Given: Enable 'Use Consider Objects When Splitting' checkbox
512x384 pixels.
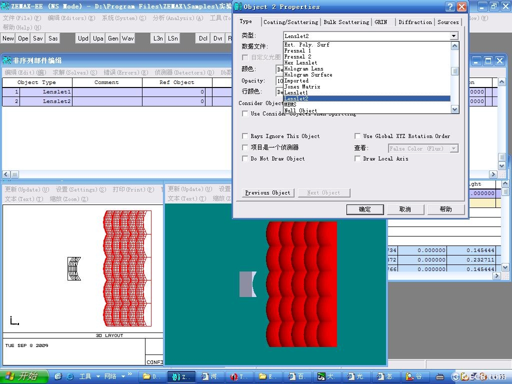Looking at the screenshot, I should click(245, 113).
